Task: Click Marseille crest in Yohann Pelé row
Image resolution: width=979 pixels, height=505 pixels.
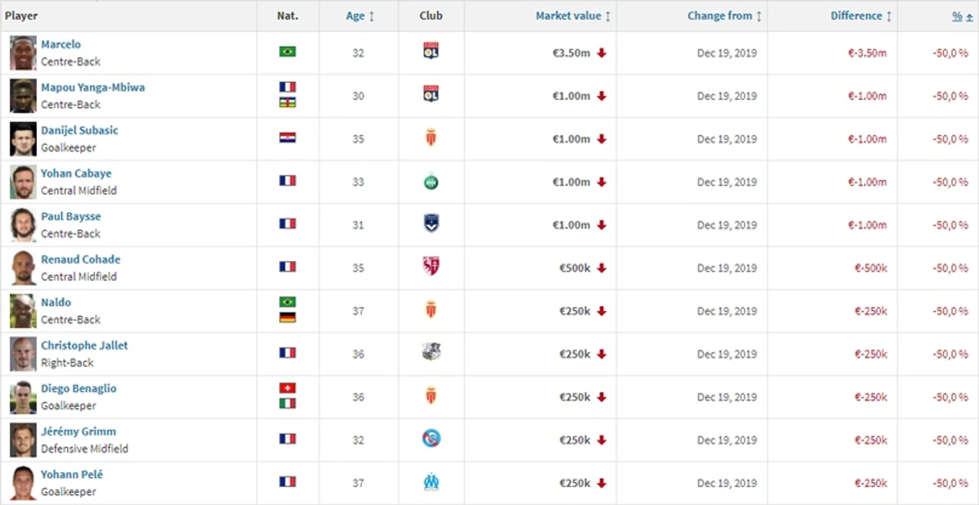Action: 431,482
